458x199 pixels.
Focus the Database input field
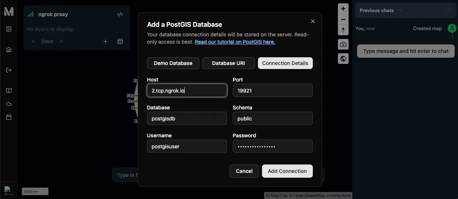[187, 118]
